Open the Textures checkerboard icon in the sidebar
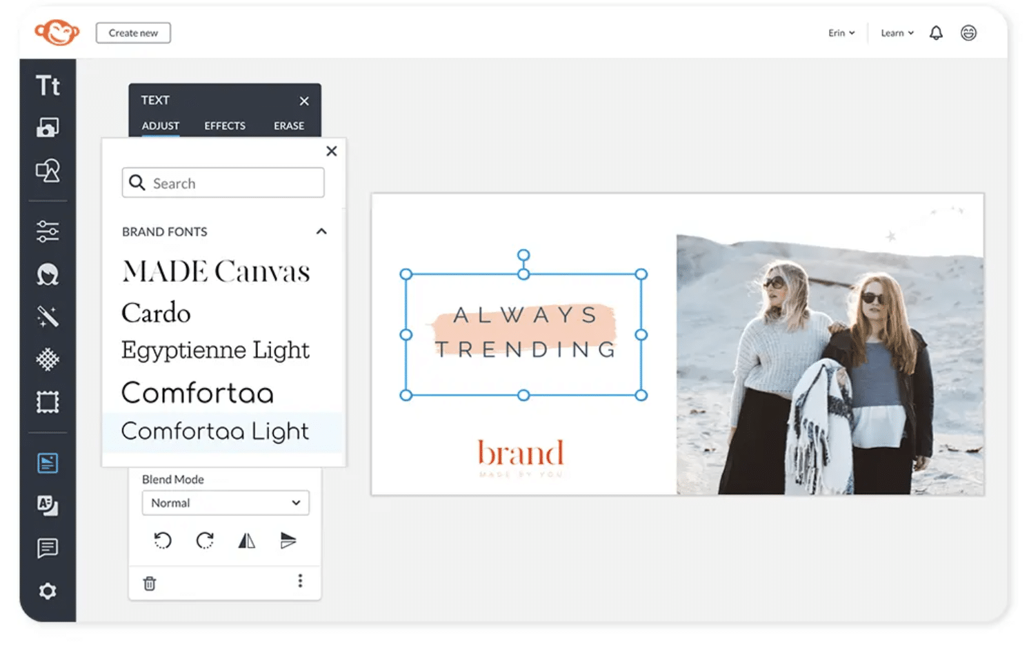Image resolution: width=1029 pixels, height=645 pixels. (48, 359)
